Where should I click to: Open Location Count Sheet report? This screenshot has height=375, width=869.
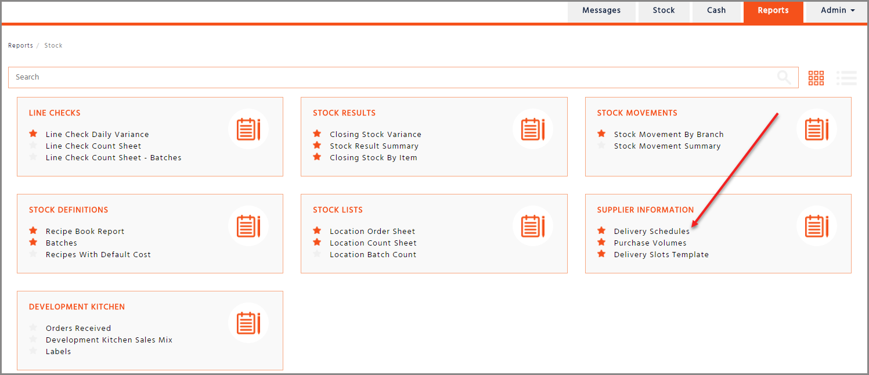click(x=373, y=243)
